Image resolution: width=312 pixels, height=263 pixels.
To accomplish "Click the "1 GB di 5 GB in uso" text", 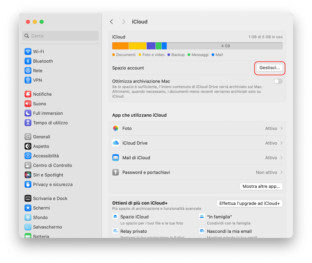I will [x=266, y=37].
